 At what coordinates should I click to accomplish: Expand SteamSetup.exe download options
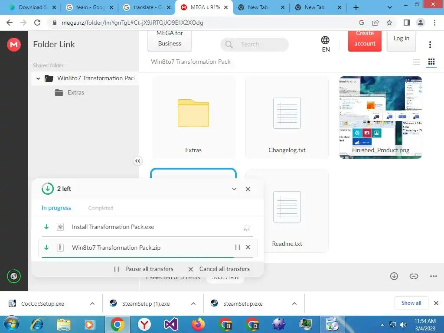[294, 304]
